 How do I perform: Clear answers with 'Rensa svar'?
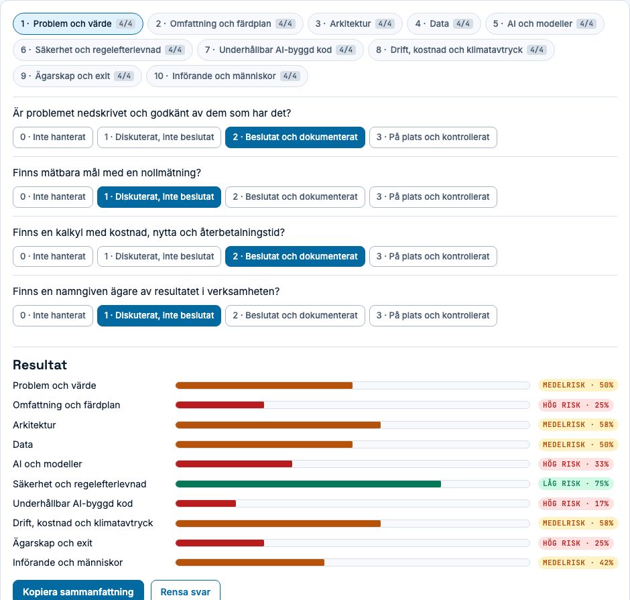pyautogui.click(x=186, y=591)
